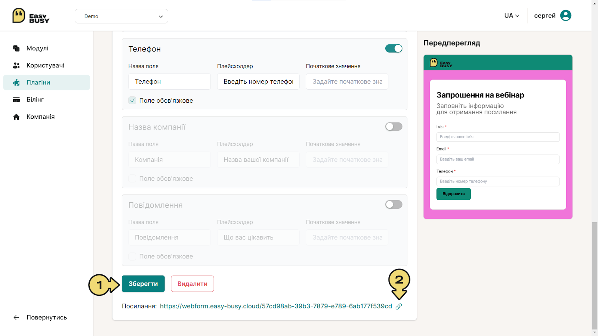The width and height of the screenshot is (598, 336).
Task: Check required checkbox under Назва компанії
Action: 132,178
